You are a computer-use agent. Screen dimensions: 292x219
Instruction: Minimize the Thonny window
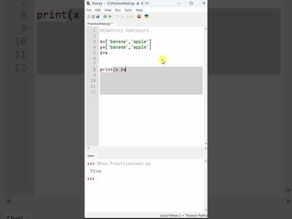(179, 3)
